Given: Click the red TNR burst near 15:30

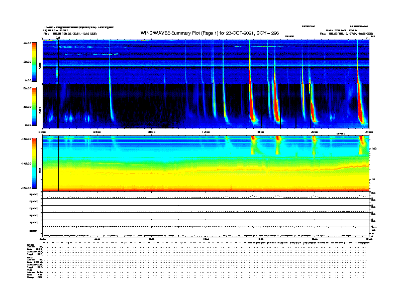Looking at the screenshot, I should (253, 145).
